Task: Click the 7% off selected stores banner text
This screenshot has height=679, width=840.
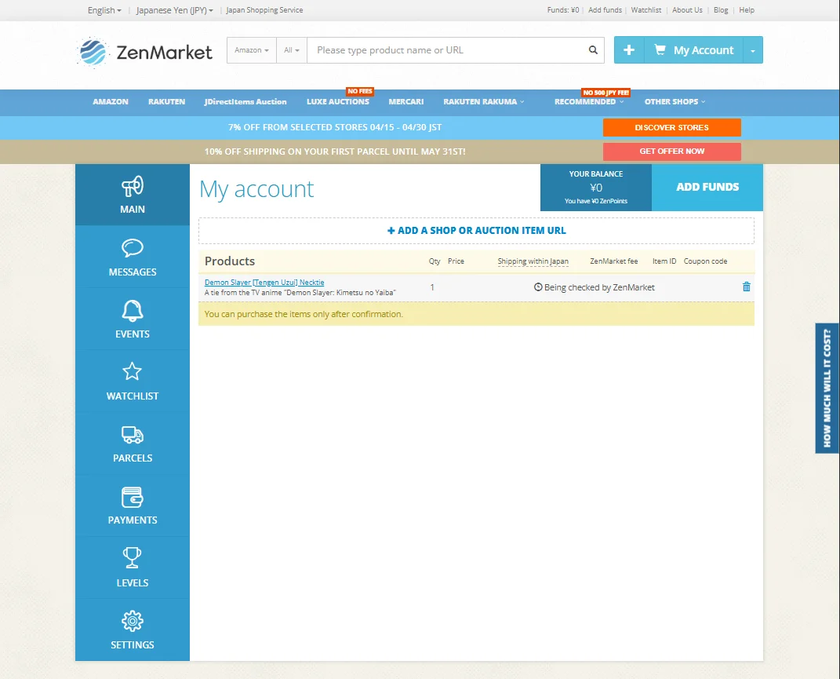Action: [x=335, y=128]
